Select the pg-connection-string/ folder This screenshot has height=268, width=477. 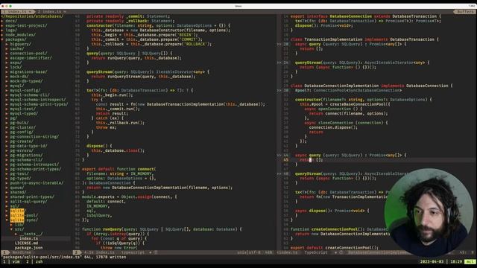point(35,137)
